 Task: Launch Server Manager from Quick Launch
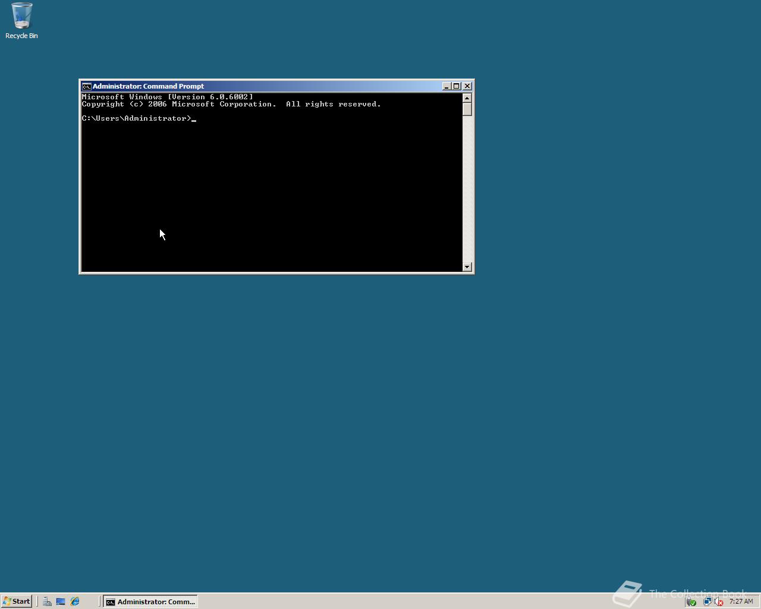tap(47, 601)
